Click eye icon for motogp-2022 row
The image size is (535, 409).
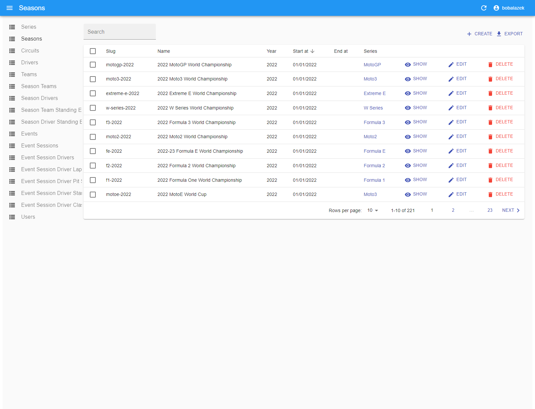408,65
